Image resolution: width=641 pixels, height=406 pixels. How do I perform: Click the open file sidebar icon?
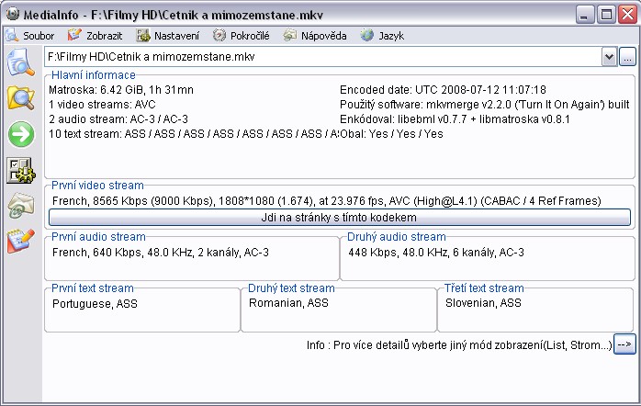[x=19, y=64]
